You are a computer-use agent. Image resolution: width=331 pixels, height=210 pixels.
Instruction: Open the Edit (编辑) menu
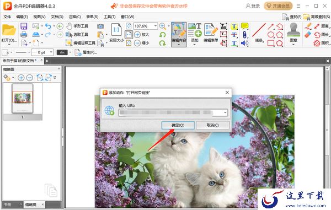click(x=22, y=17)
